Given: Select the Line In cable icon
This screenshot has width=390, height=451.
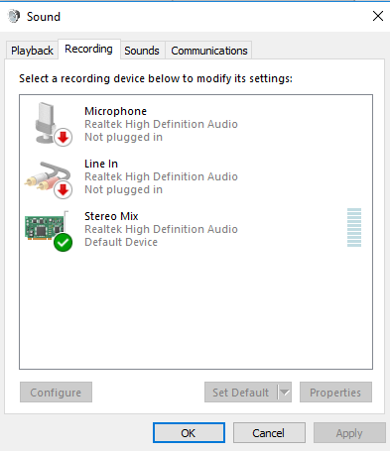Looking at the screenshot, I should (x=49, y=179).
